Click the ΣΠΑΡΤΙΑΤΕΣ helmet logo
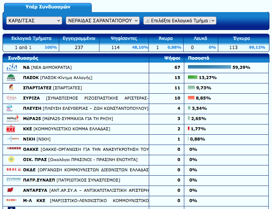The image size is (272, 209). coord(11,88)
